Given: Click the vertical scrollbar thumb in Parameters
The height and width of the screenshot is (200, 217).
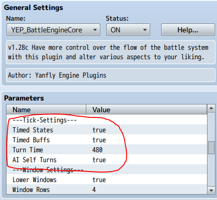Looking at the screenshot, I should point(211,148).
